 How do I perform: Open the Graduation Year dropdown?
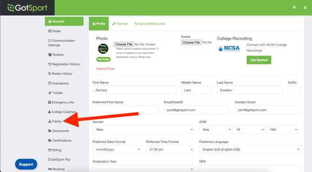(x=143, y=168)
